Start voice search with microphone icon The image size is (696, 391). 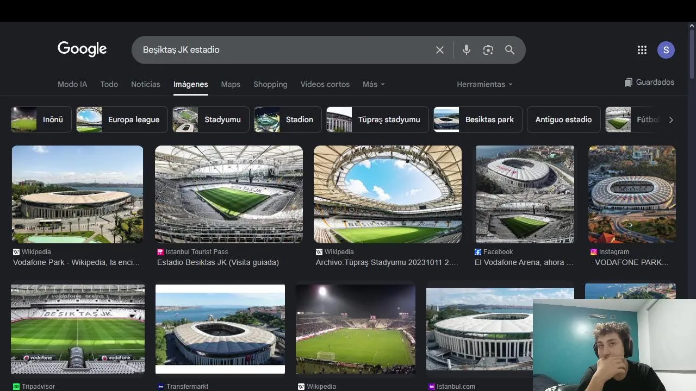coord(467,50)
